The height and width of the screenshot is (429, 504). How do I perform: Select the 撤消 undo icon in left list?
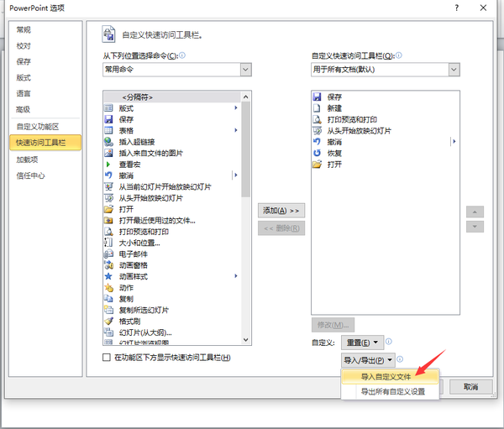(x=108, y=175)
